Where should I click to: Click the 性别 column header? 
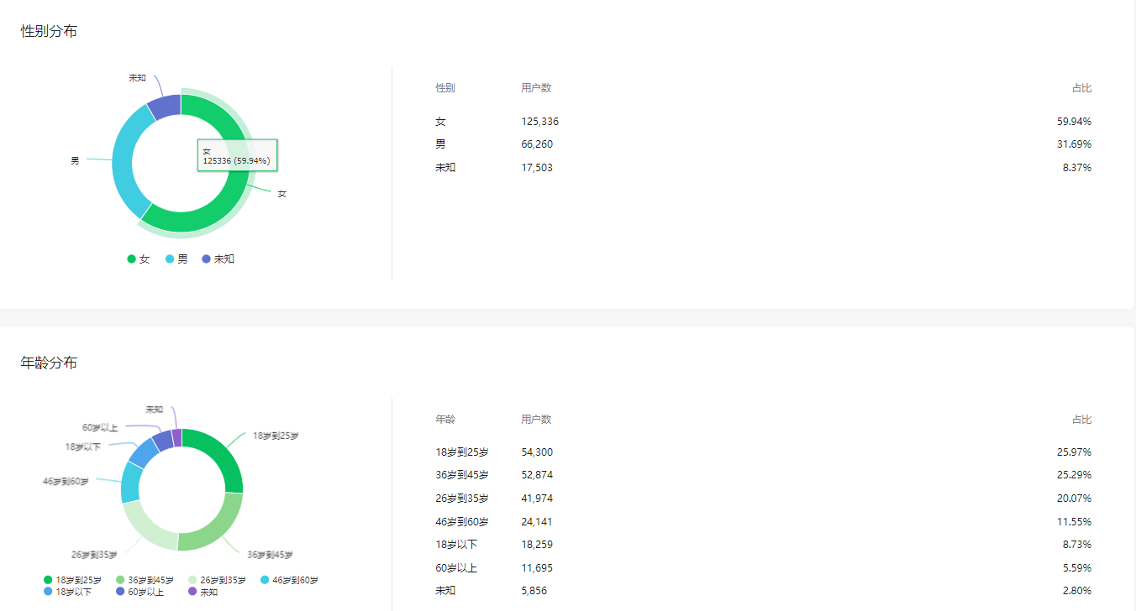(445, 88)
